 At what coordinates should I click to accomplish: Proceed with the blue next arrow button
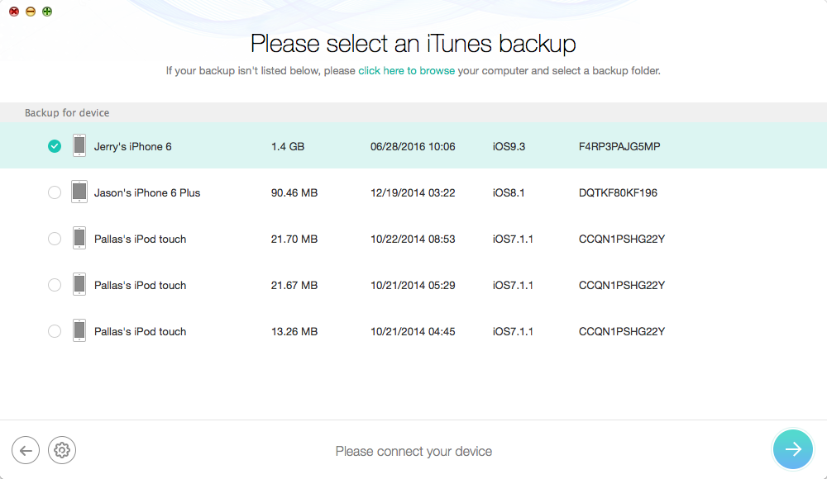[x=793, y=449]
